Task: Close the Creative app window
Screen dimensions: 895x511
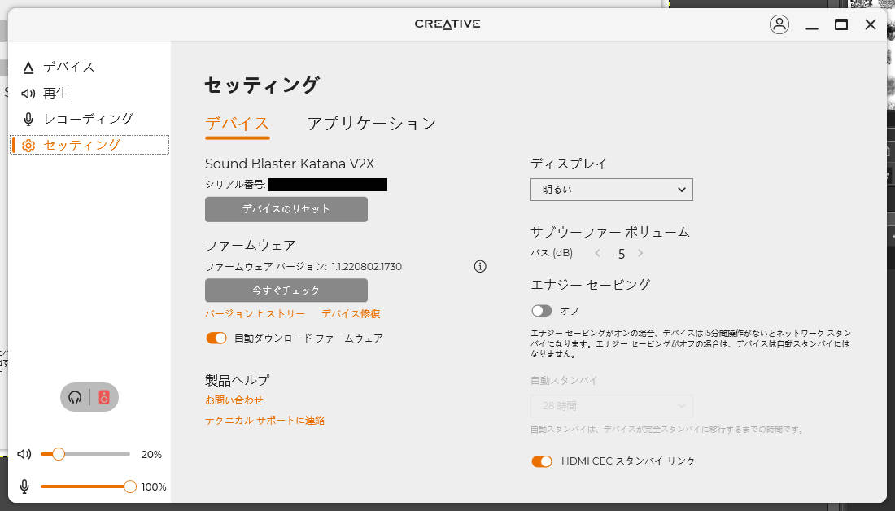Action: [x=871, y=24]
